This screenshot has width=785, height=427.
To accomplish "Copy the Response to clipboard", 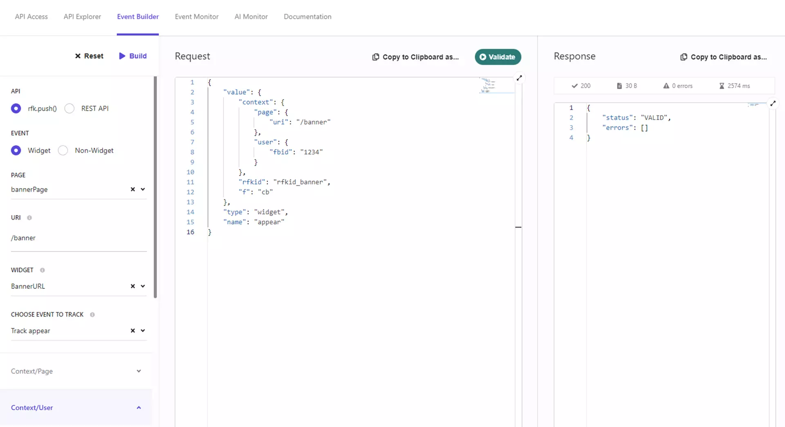I will point(724,57).
